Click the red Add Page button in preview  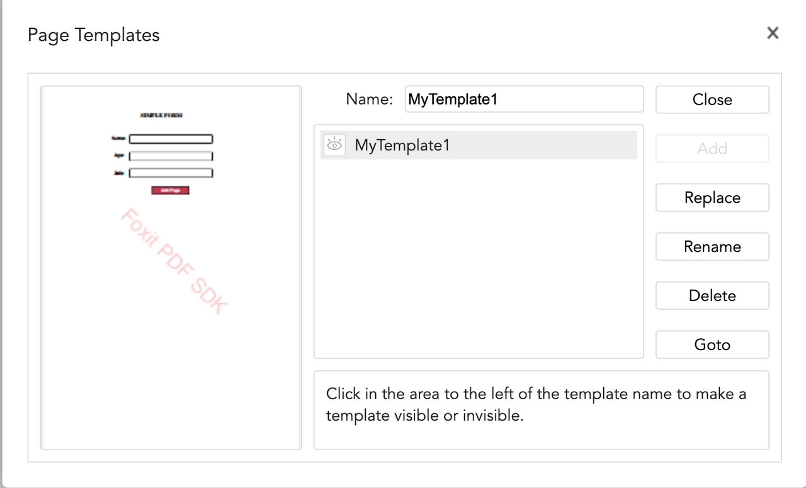point(170,190)
